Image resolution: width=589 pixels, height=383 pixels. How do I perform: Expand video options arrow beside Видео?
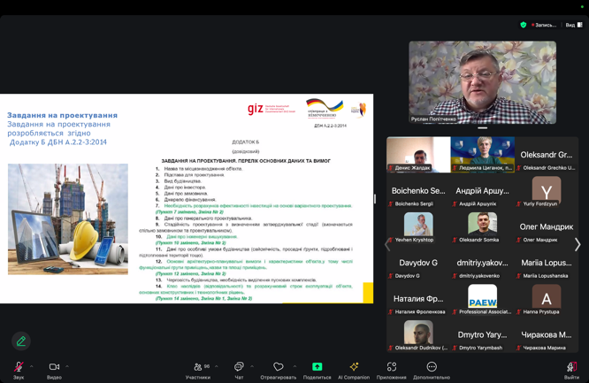pos(68,365)
